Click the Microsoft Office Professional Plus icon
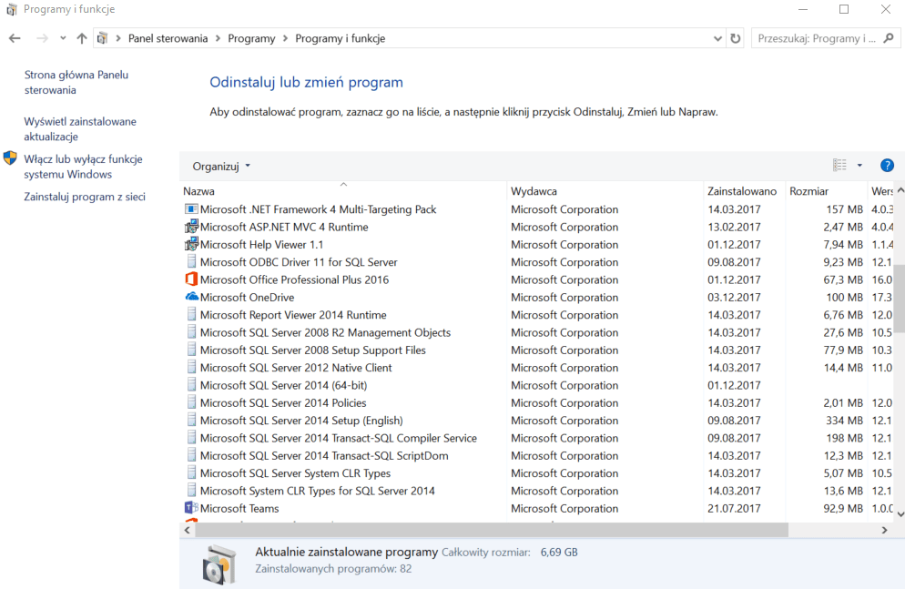The image size is (905, 589). [191, 279]
